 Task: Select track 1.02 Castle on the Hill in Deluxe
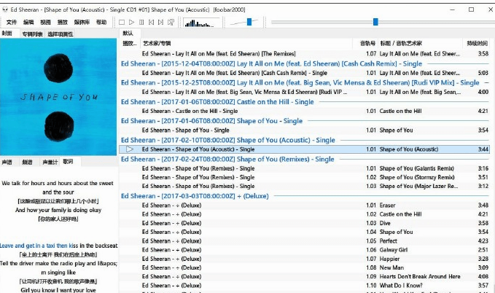pos(305,214)
